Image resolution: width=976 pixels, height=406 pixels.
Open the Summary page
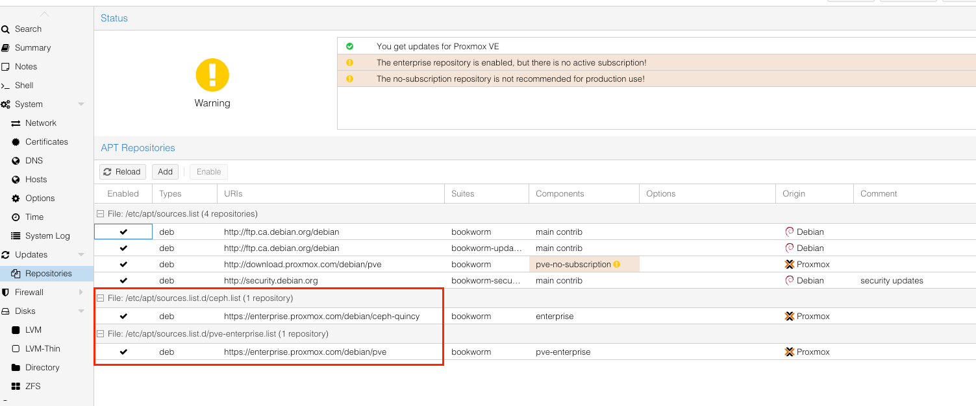click(x=32, y=47)
